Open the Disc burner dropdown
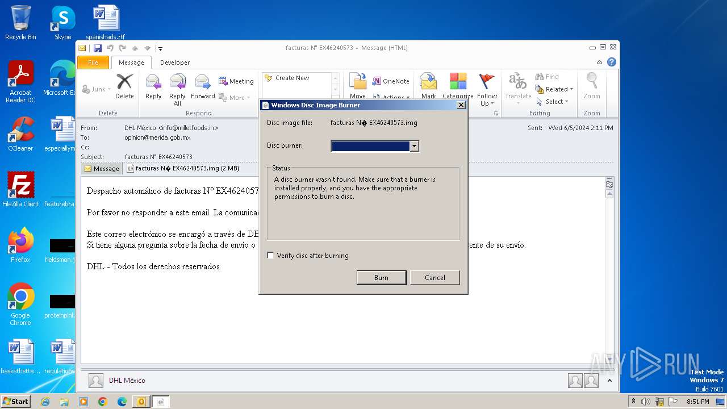The height and width of the screenshot is (409, 727). pyautogui.click(x=415, y=147)
